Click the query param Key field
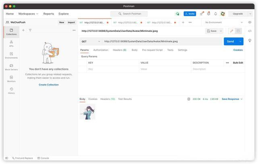Viewport: 258px width, 164px height. coord(113,69)
